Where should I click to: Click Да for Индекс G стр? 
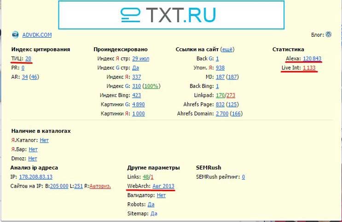pyautogui.click(x=135, y=68)
